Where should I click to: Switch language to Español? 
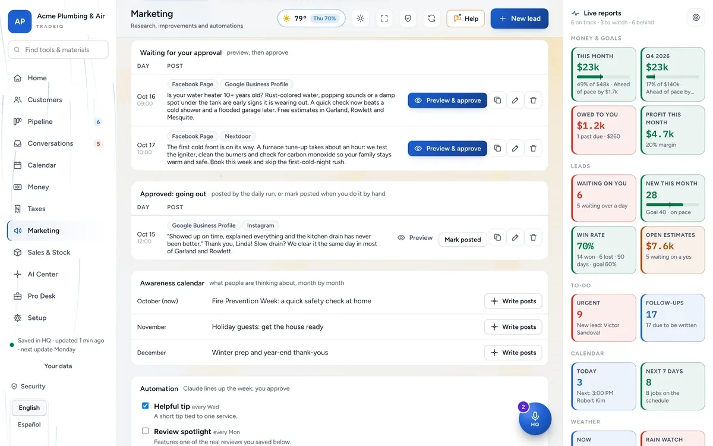pyautogui.click(x=29, y=425)
